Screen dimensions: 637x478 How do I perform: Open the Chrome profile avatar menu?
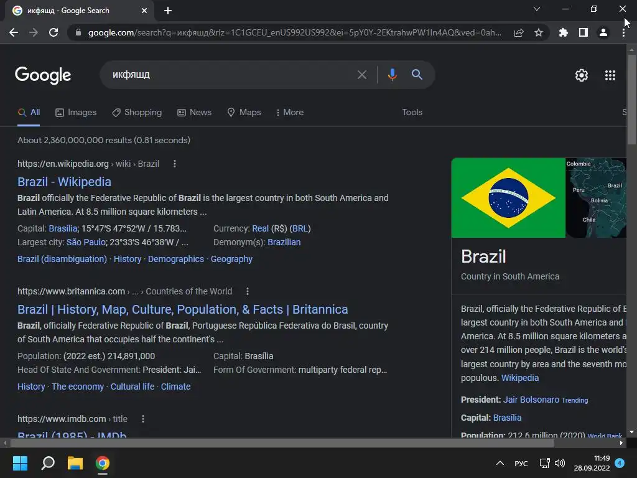(x=603, y=32)
